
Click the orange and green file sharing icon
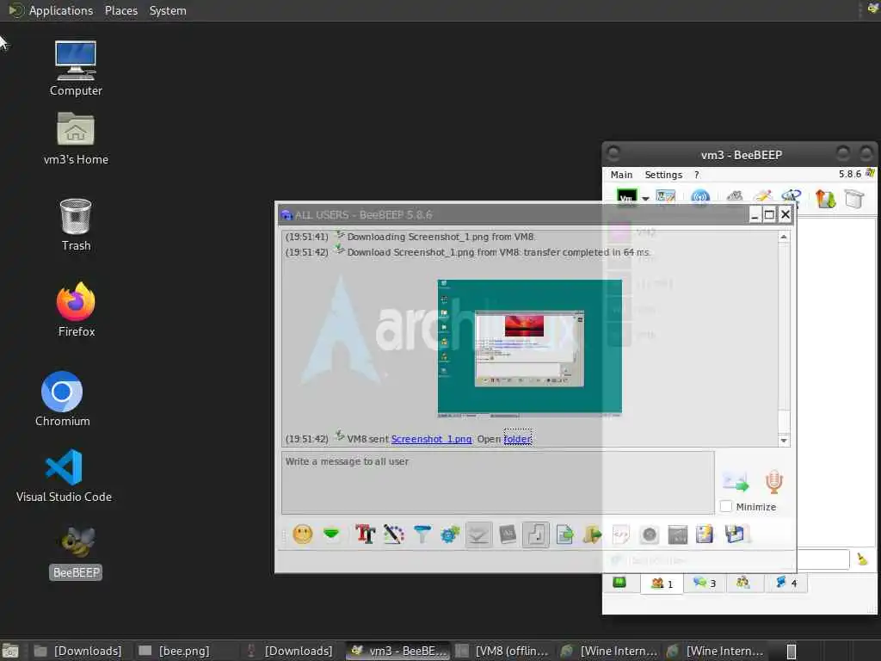pyautogui.click(x=825, y=199)
